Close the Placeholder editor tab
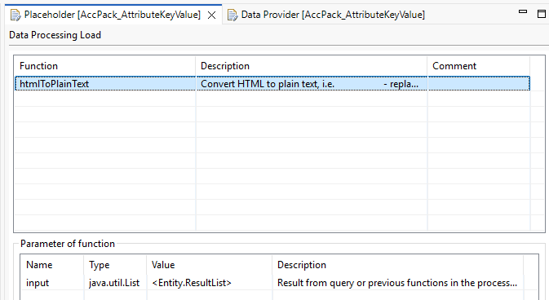 pos(211,15)
